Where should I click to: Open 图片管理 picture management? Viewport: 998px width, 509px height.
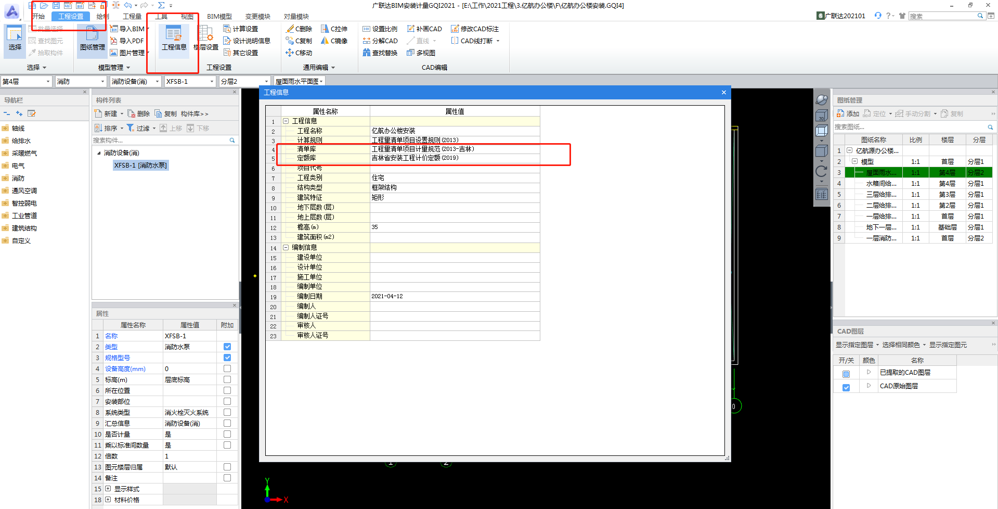127,53
